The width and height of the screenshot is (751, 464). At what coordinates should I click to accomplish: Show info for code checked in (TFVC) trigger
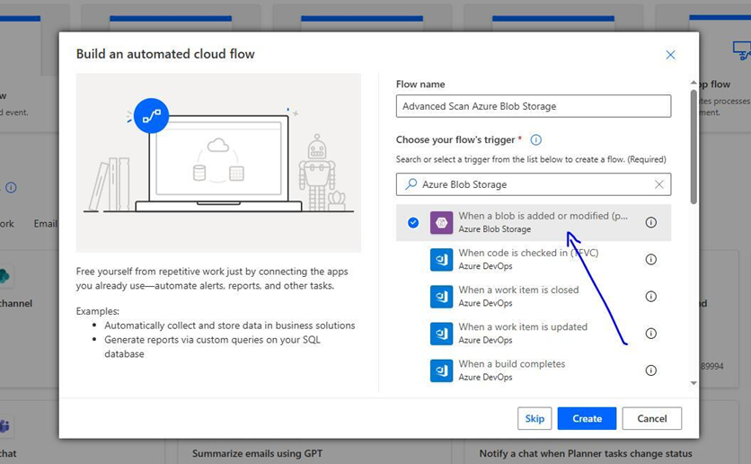pyautogui.click(x=650, y=259)
